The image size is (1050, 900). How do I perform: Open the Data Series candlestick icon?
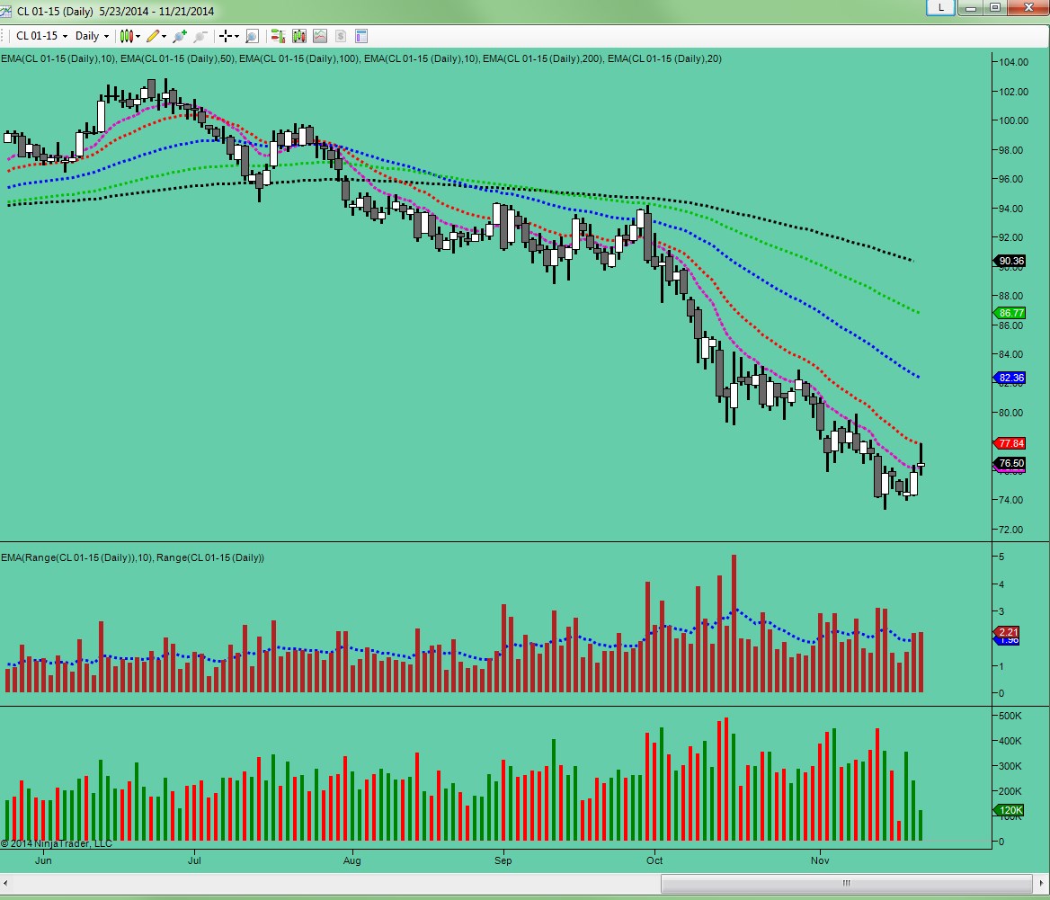tap(298, 36)
